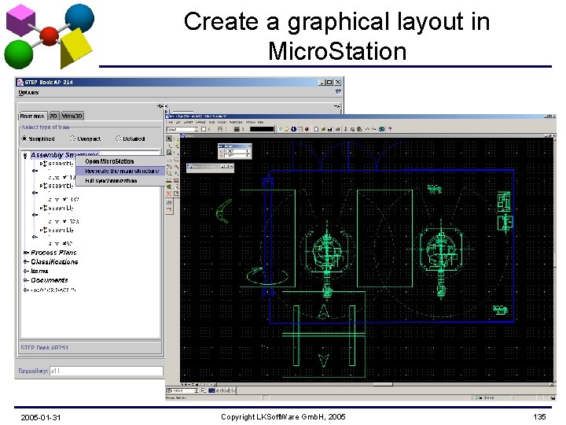Click the New File icon in MicroStation
The image size is (566, 425).
(316, 129)
